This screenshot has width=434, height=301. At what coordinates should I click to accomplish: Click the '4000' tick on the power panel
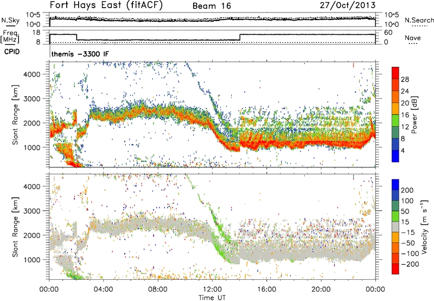[x=31, y=74]
